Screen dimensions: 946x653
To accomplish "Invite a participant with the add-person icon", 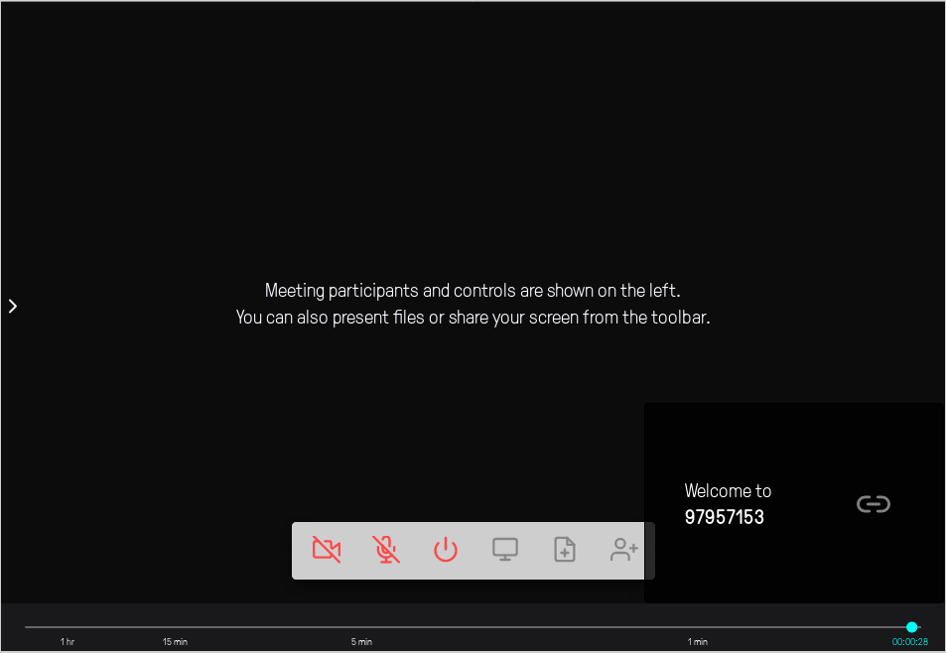I will (x=623, y=549).
